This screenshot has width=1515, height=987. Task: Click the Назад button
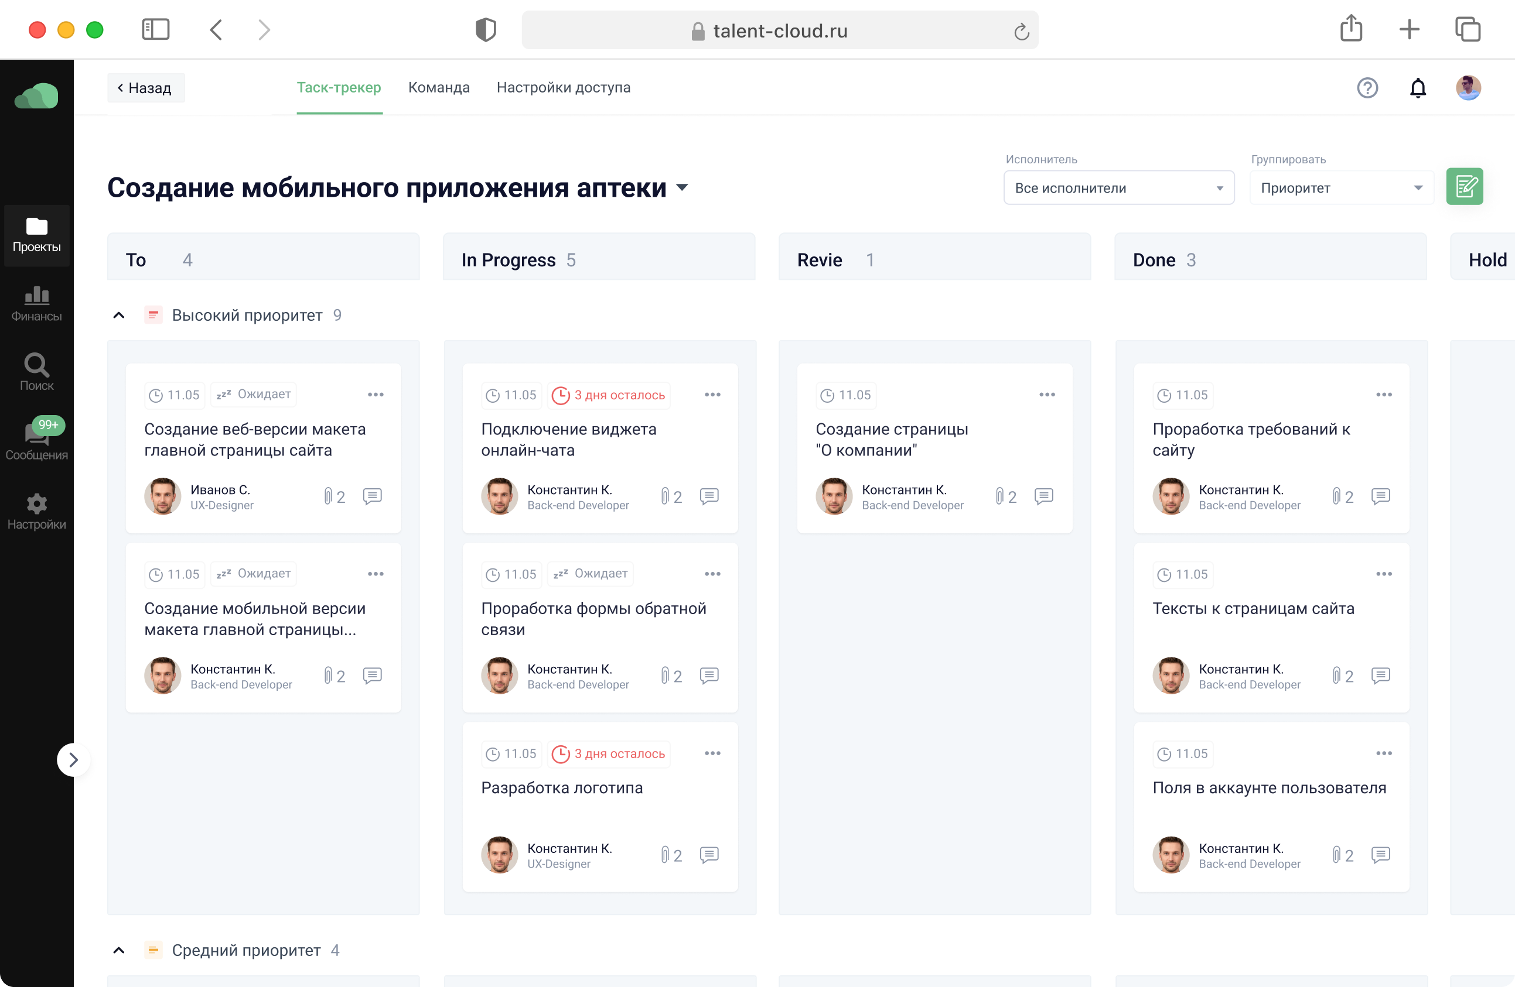(x=145, y=88)
